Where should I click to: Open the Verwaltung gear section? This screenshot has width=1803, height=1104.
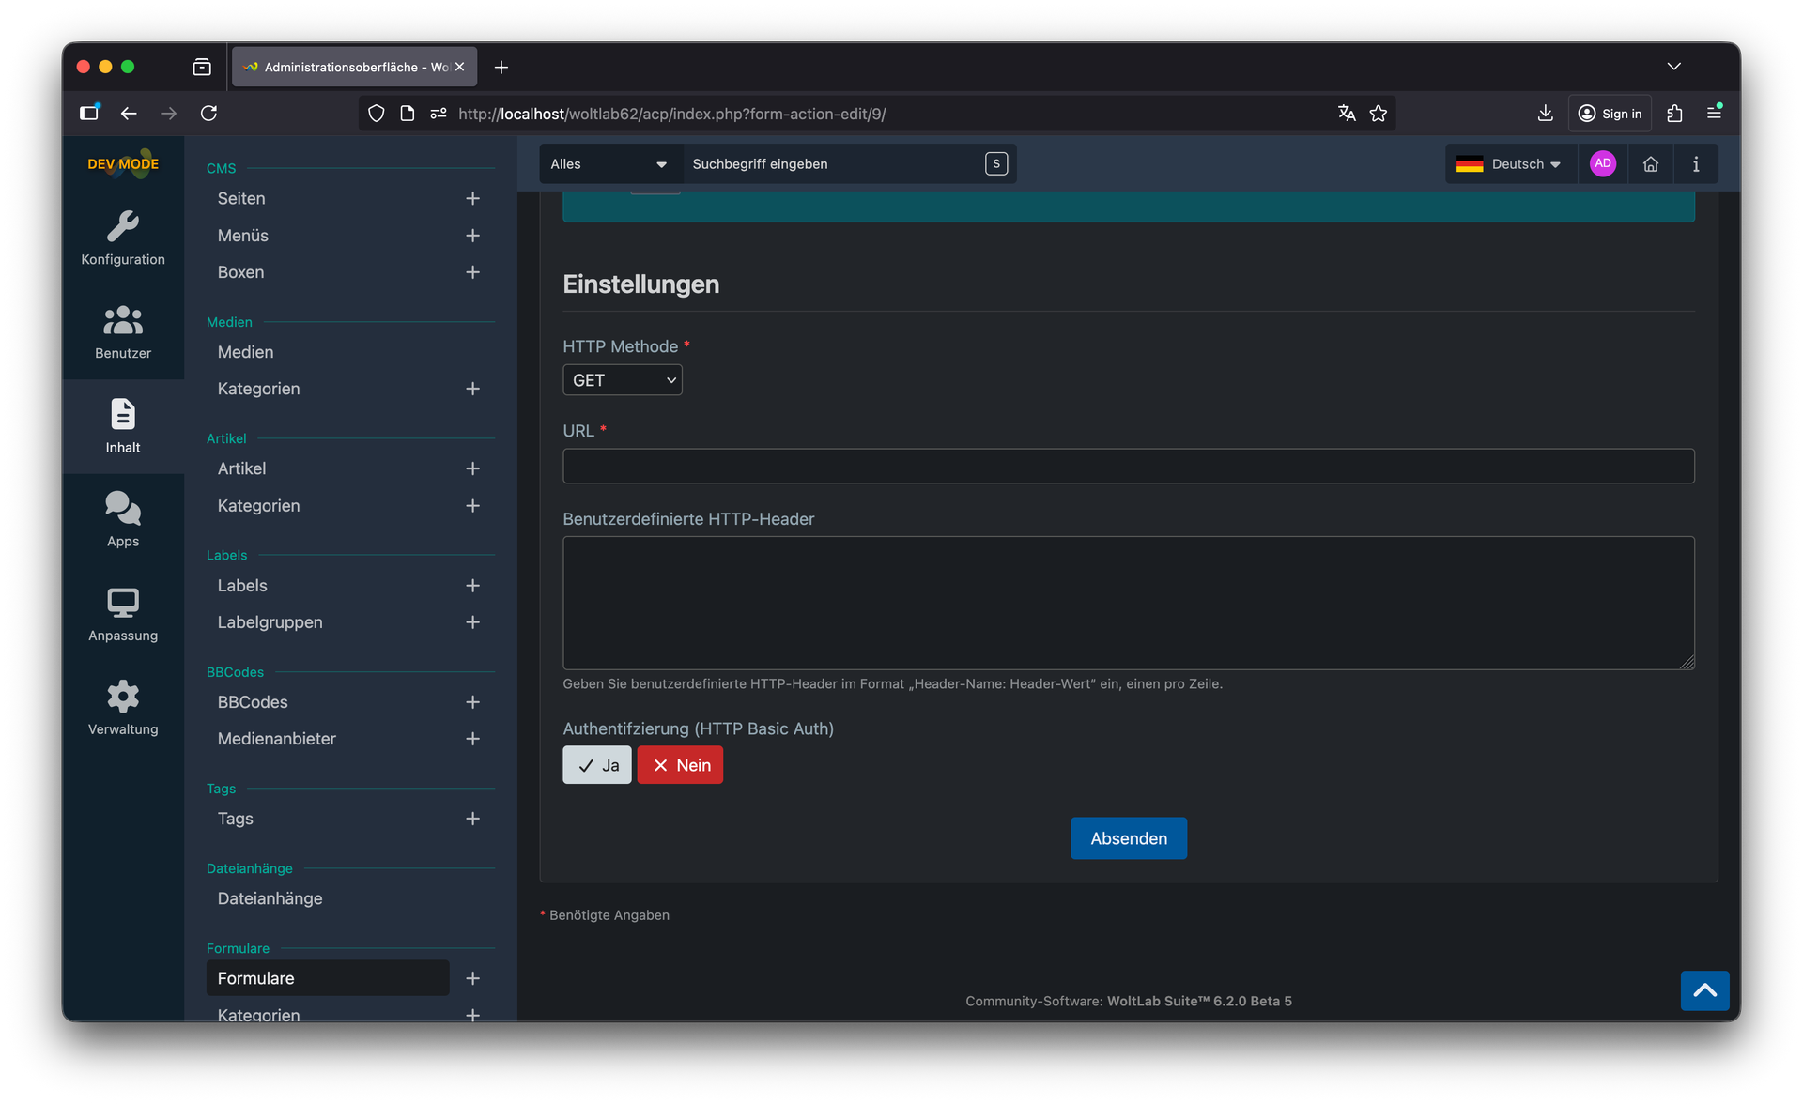tap(123, 708)
